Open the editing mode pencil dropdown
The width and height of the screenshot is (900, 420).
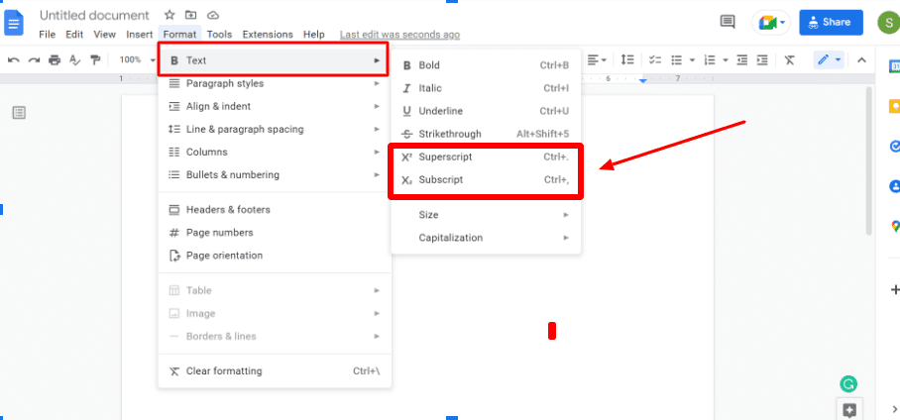click(829, 59)
